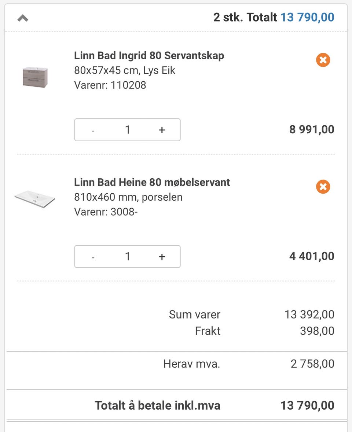352x432 pixels.
Task: Click the '2 stk. Totalt' header text
Action: 245,17
